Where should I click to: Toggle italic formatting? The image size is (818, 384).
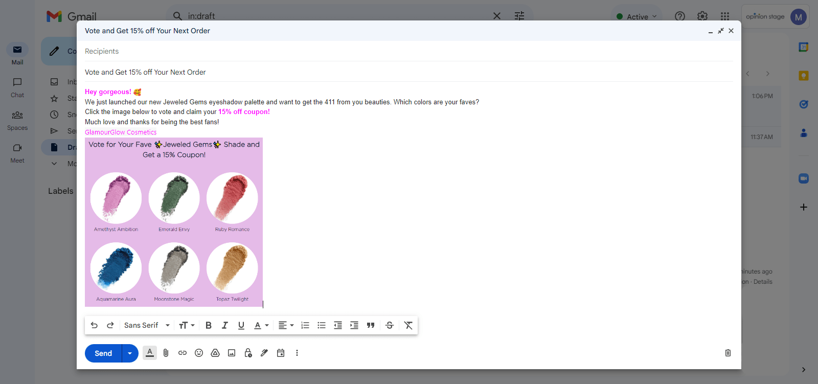tap(224, 325)
